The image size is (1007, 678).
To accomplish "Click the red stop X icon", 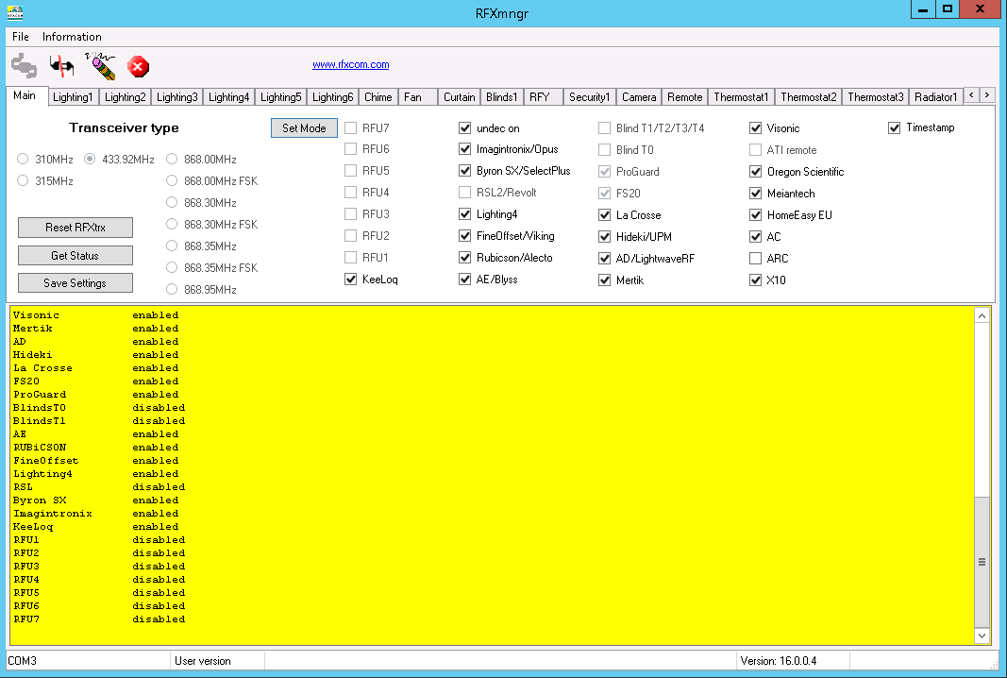I will [138, 66].
